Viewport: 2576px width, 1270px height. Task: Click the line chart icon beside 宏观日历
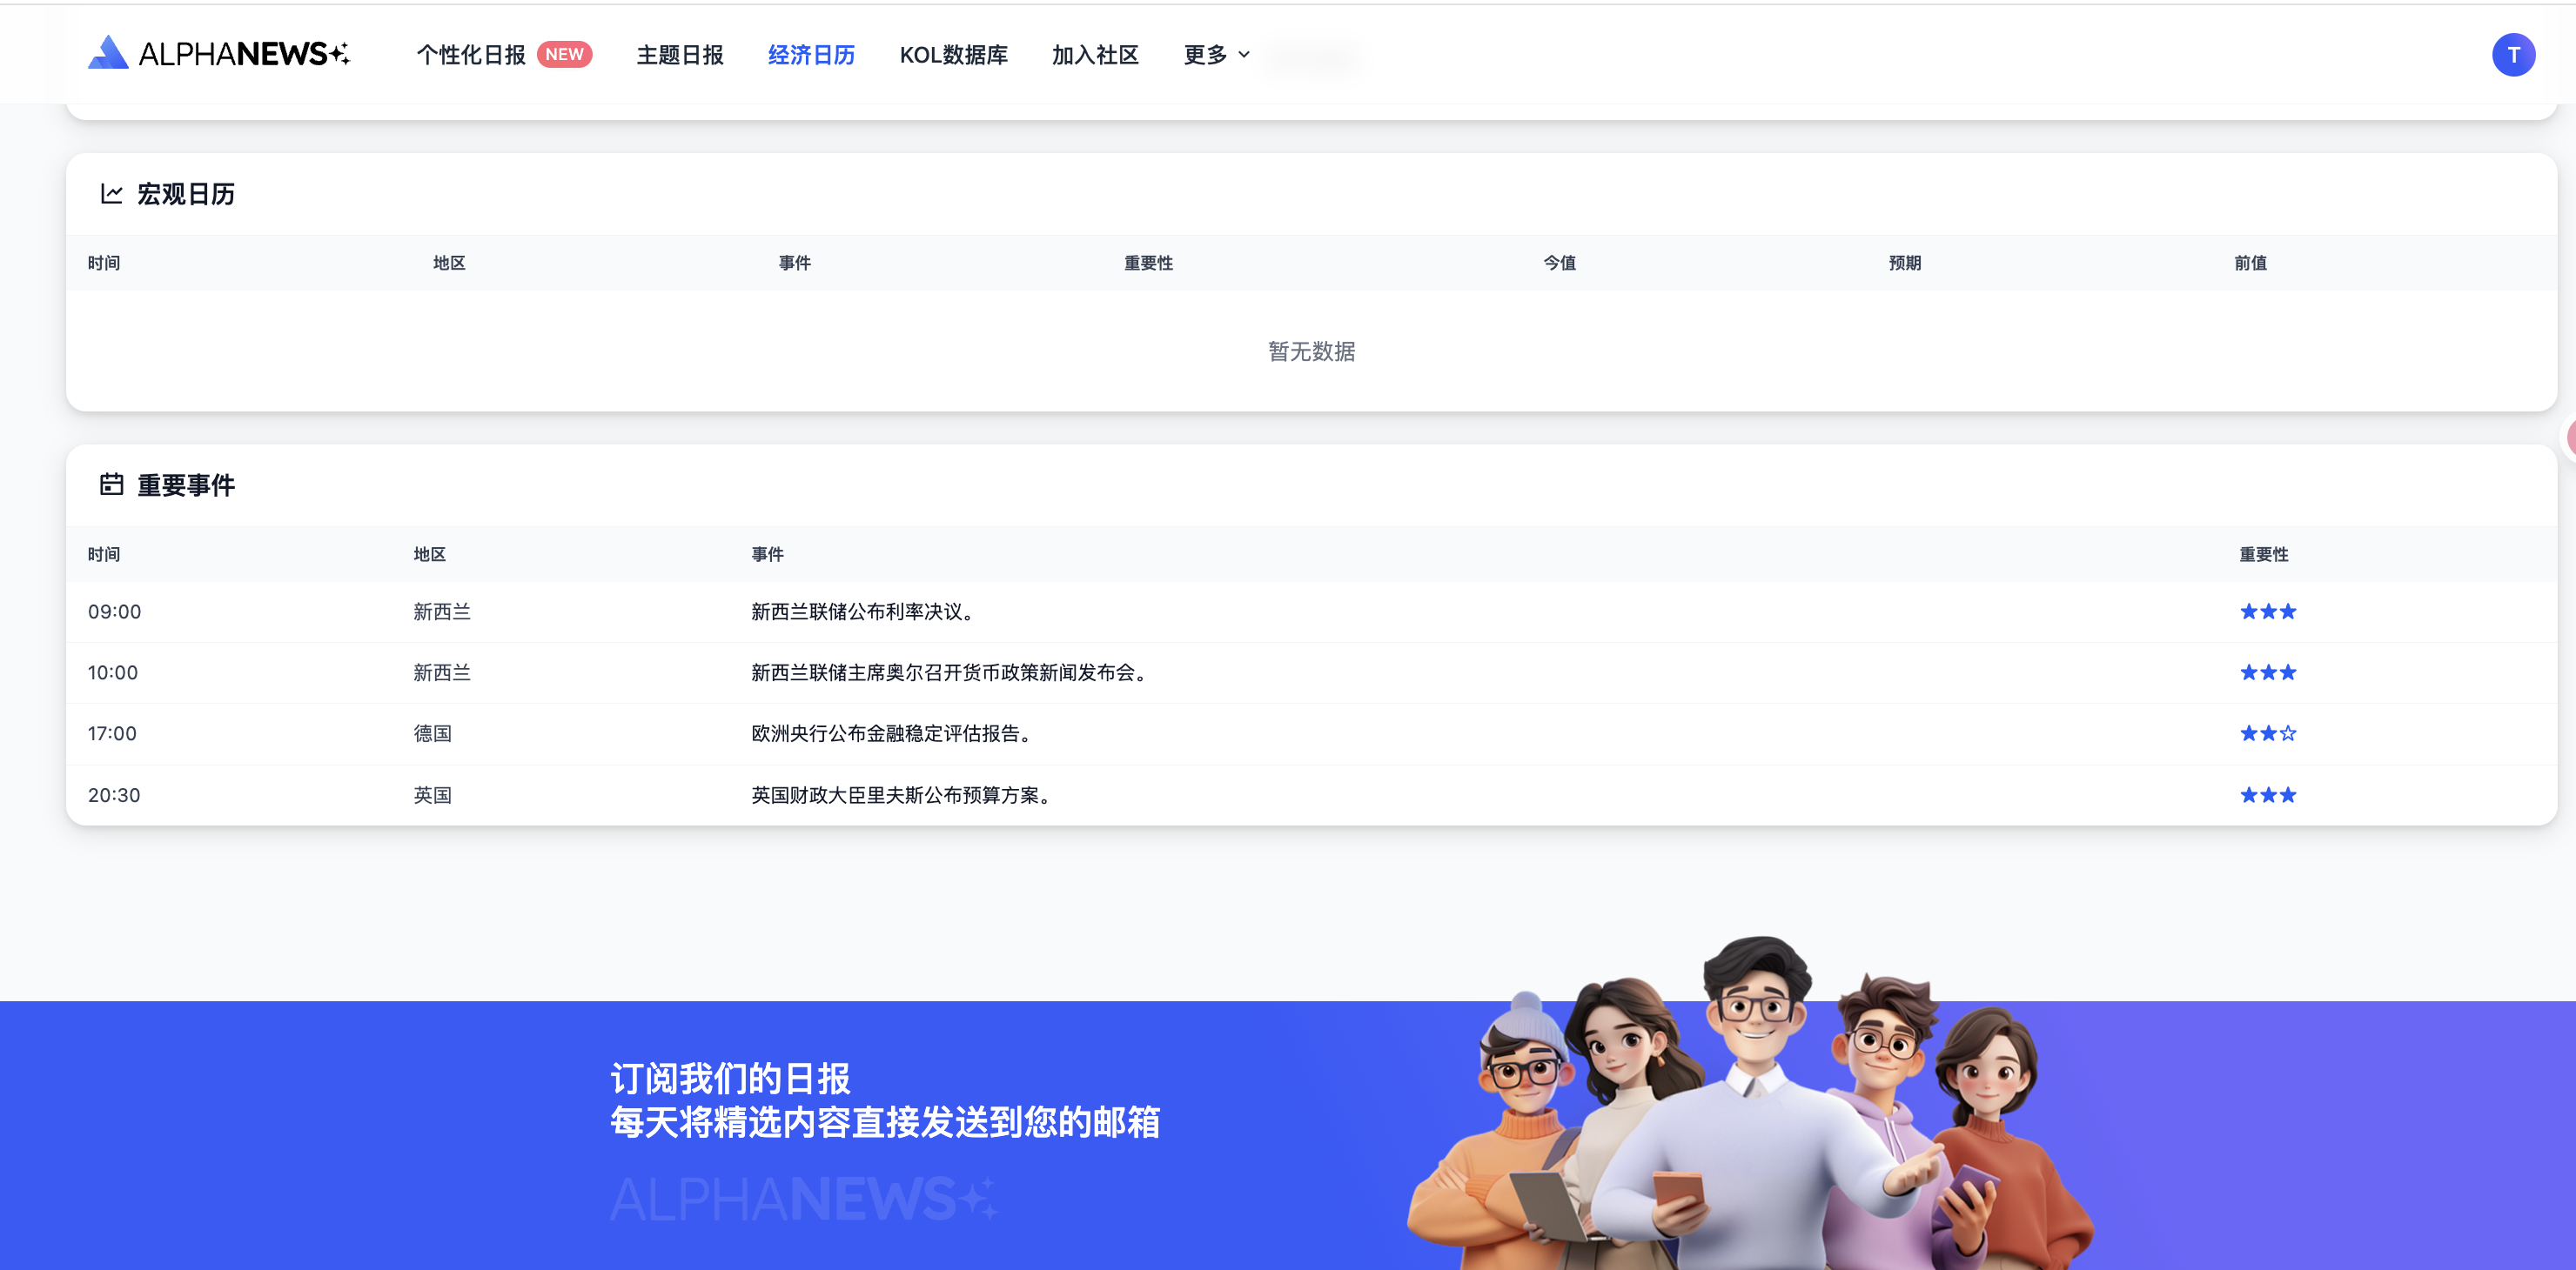tap(111, 194)
